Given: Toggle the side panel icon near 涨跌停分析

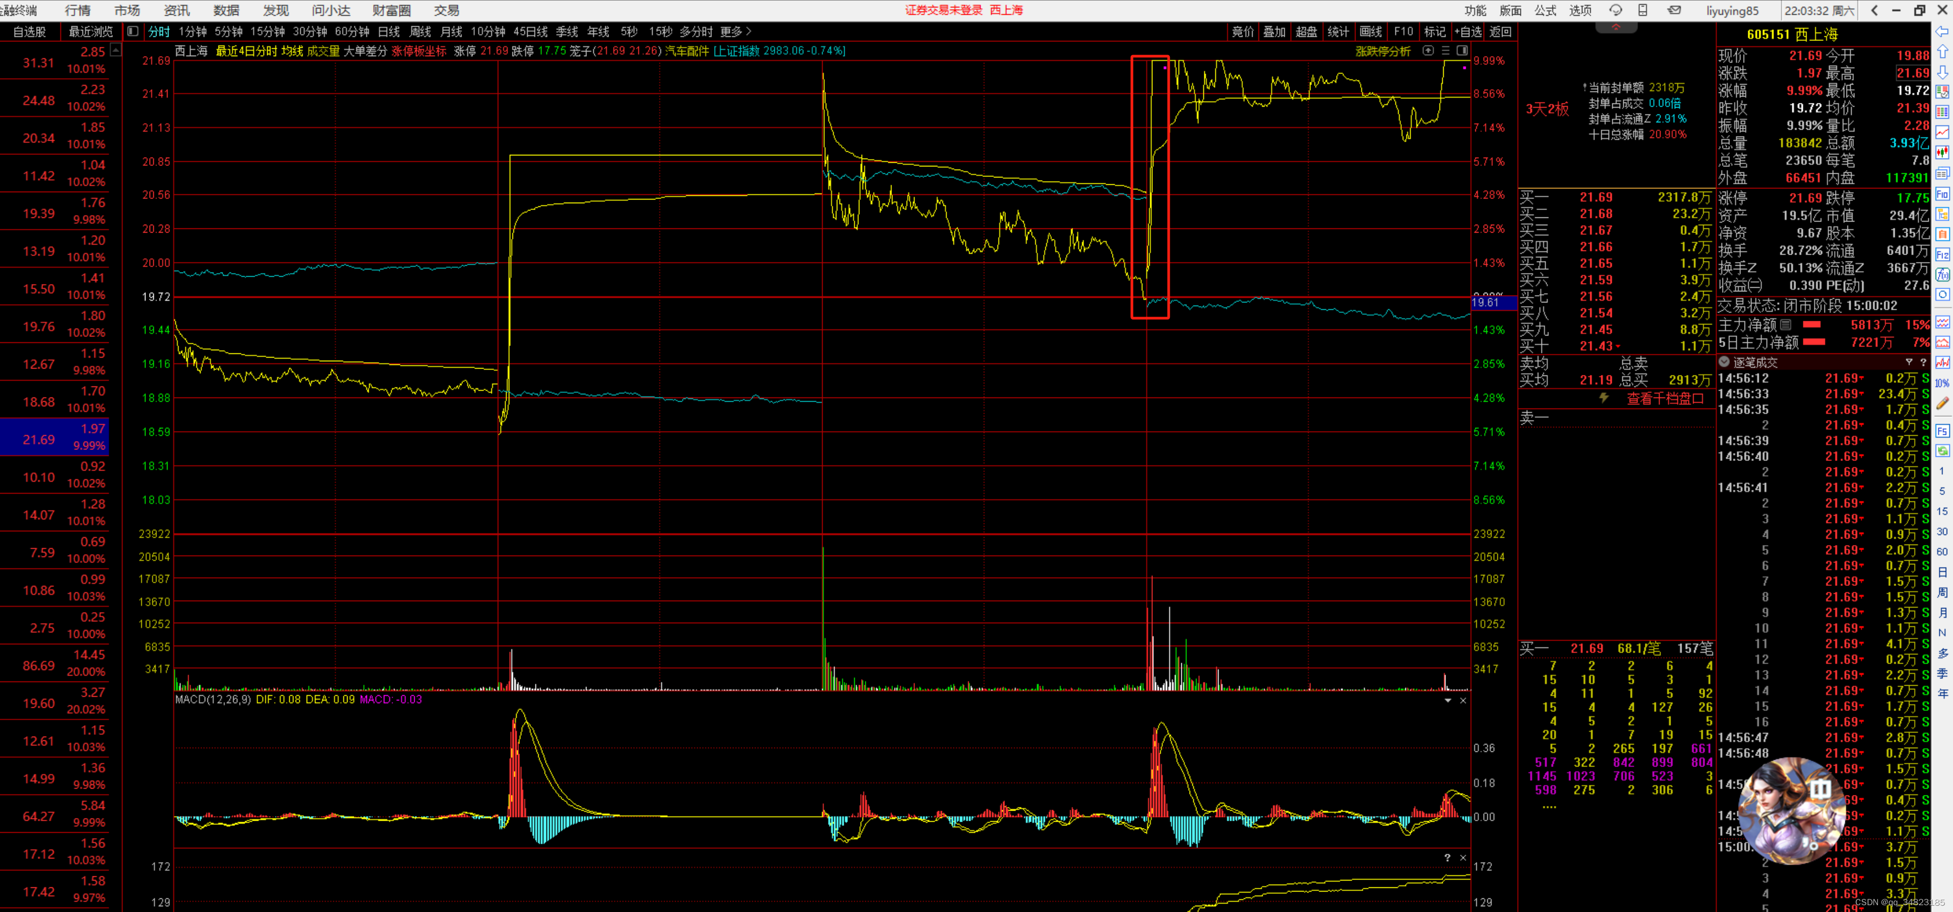Looking at the screenshot, I should pos(1463,51).
